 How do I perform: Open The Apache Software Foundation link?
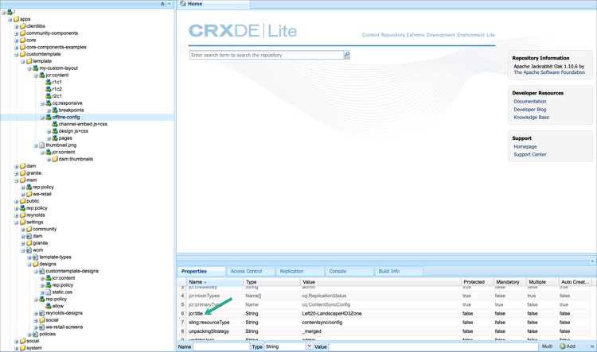point(549,72)
